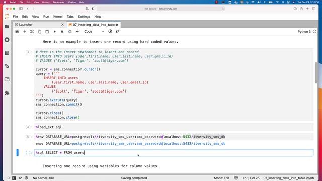Paste cell from clipboard icon
The width and height of the screenshot is (322, 181).
(x=47, y=32)
